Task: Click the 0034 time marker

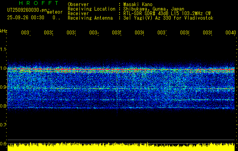Action: tap(94, 32)
